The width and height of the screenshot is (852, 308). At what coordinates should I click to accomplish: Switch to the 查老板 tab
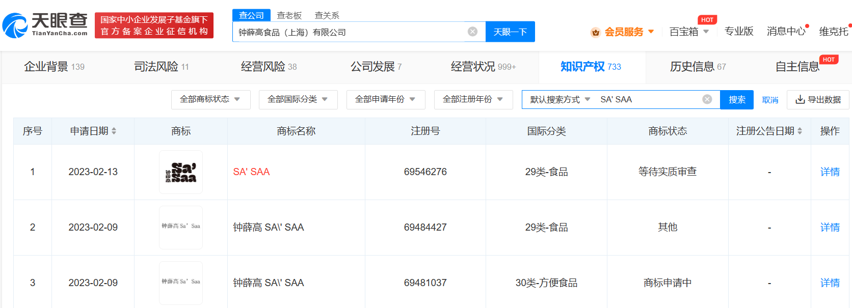(289, 15)
